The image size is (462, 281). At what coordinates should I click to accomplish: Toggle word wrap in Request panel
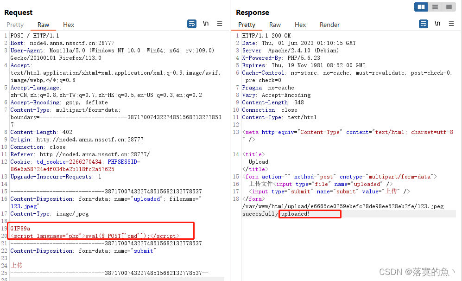click(x=192, y=24)
